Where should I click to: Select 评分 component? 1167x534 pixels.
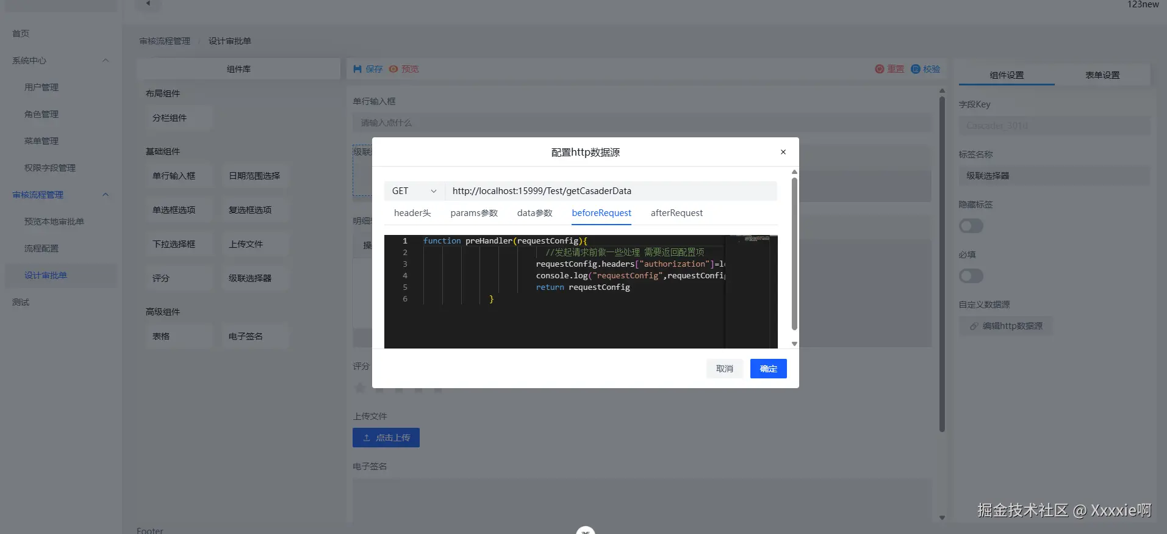[x=179, y=278]
